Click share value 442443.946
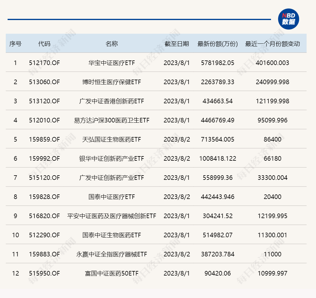 [x=218, y=197]
